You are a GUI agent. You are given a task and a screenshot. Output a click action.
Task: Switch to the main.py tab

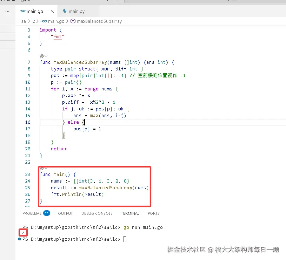(77, 11)
